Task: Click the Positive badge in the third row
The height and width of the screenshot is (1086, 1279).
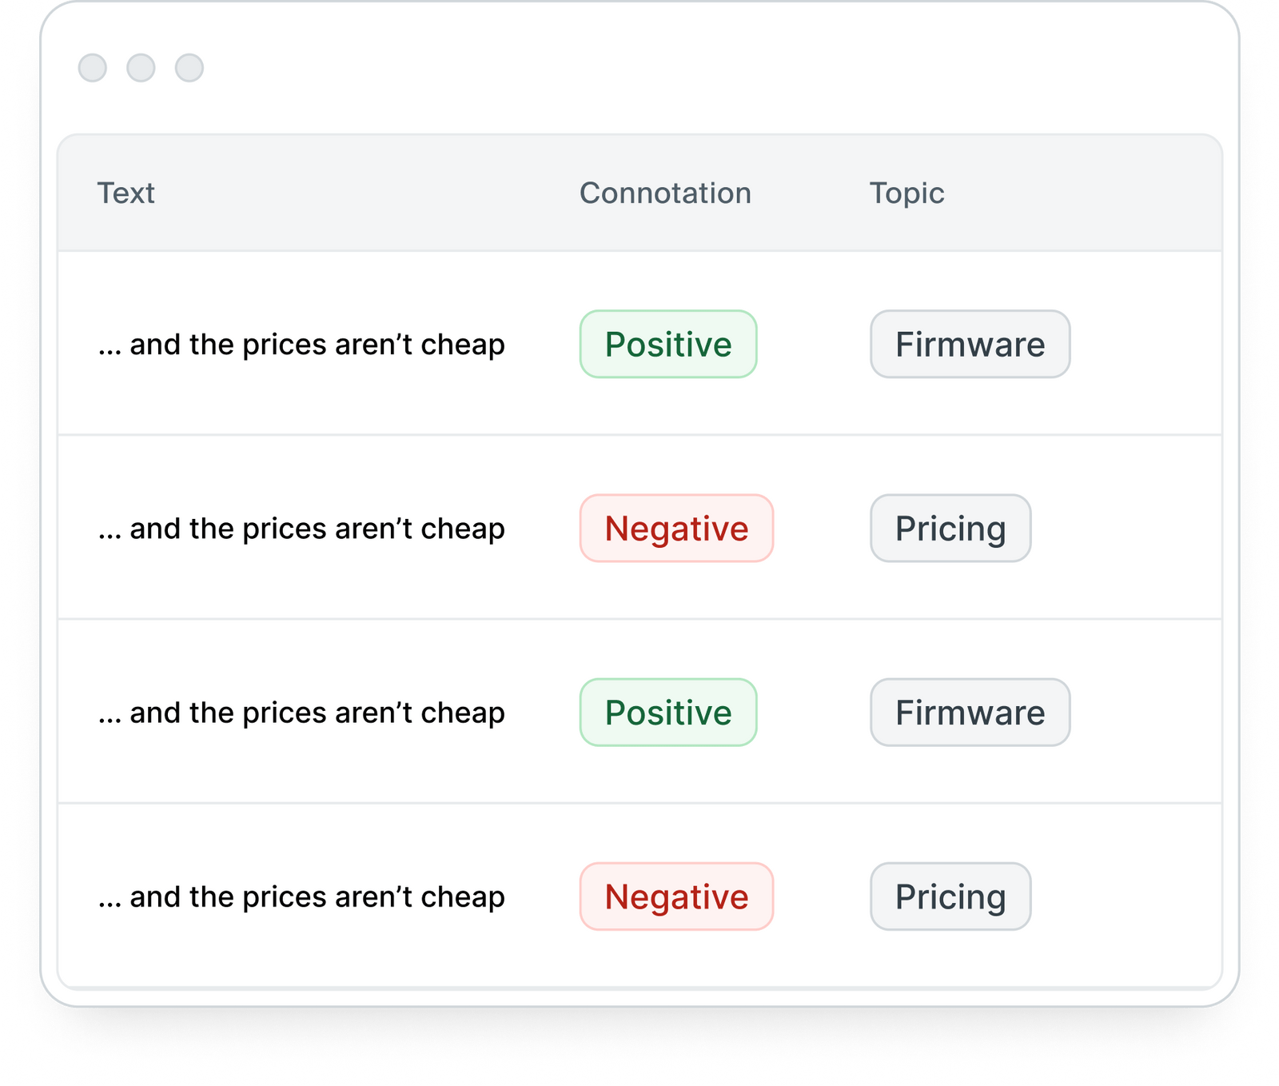Action: tap(668, 713)
